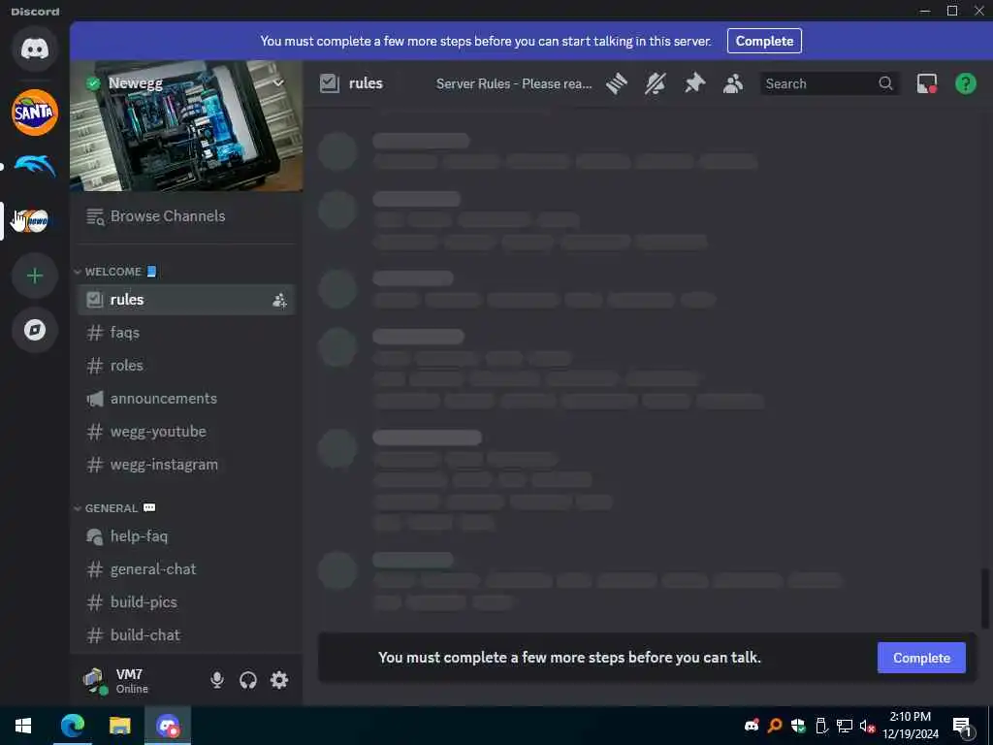Open the roles channel
Viewport: 993px width, 745px height.
(x=186, y=366)
